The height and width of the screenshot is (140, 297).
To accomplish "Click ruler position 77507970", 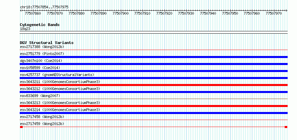I will click(x=274, y=13).
